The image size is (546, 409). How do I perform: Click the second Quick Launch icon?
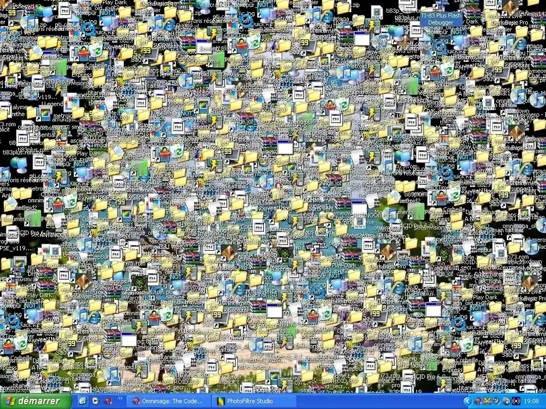96,401
